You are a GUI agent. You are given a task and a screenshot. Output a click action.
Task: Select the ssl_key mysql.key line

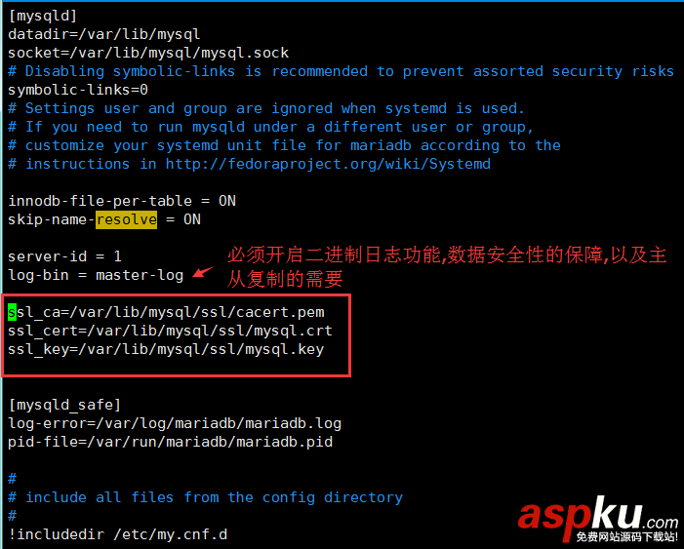click(x=166, y=349)
